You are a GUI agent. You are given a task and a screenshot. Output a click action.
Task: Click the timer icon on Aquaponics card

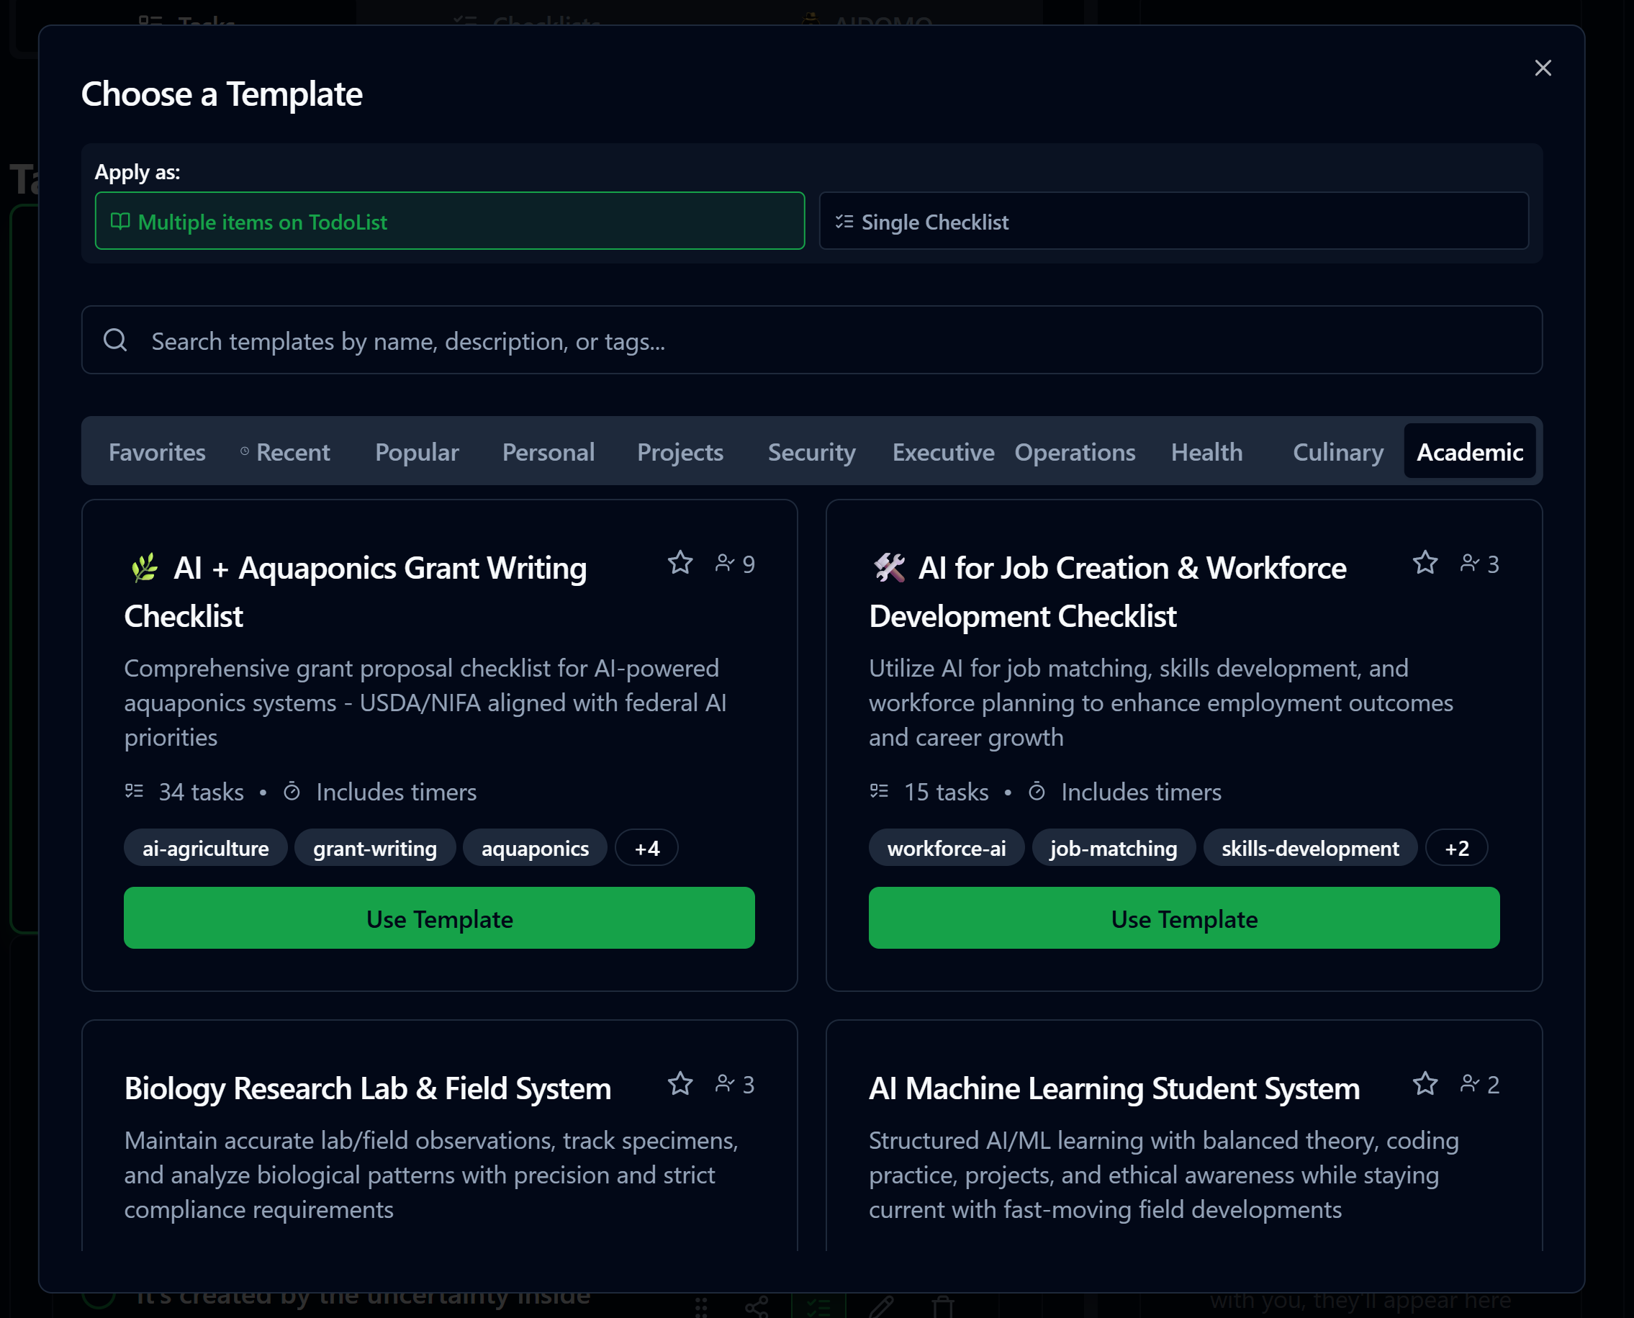point(292,792)
